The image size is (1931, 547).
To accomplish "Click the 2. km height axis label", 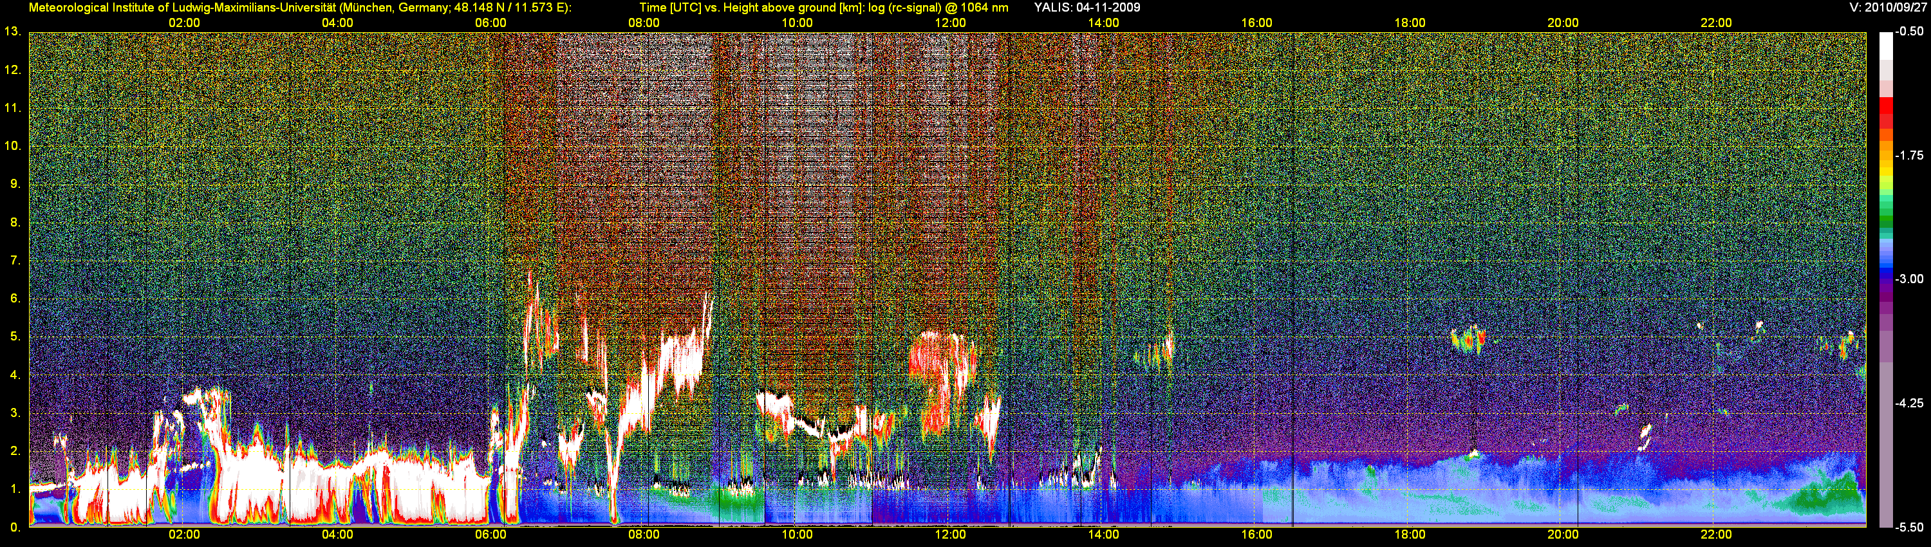I will 15,451.
